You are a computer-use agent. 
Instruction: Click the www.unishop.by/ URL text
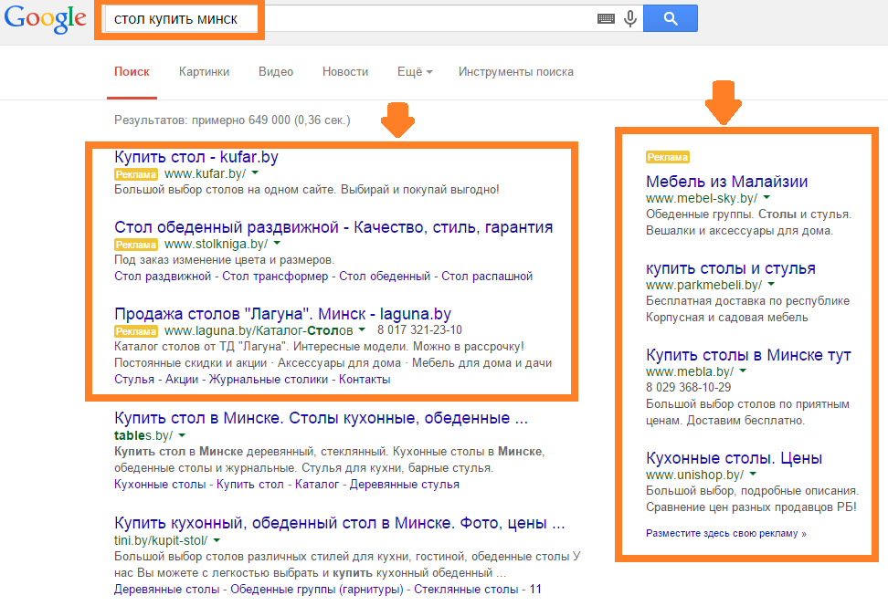(694, 475)
